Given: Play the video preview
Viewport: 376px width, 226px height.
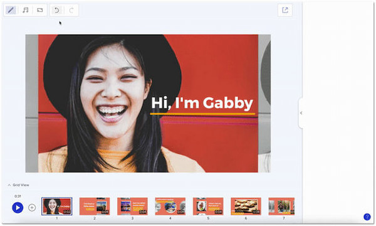Looking at the screenshot, I should tap(18, 208).
